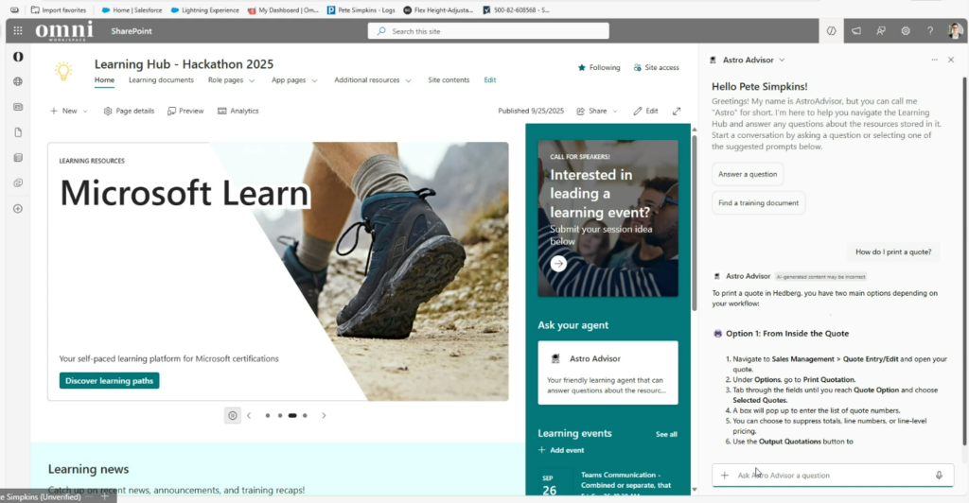The image size is (969, 503).
Task: Open the New dropdown
Action: point(68,111)
